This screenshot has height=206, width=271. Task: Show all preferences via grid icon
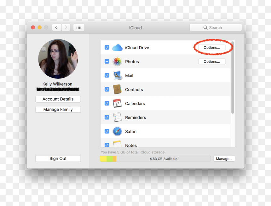79,27
